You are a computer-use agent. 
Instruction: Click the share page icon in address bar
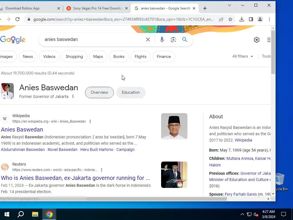tap(221, 19)
